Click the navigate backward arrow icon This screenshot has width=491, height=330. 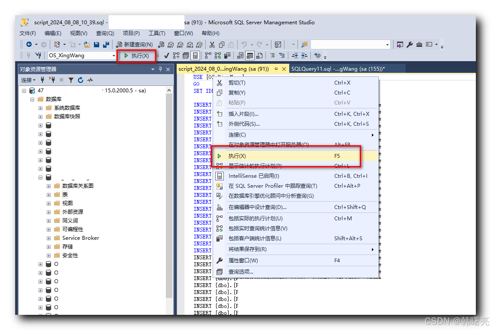pyautogui.click(x=29, y=45)
